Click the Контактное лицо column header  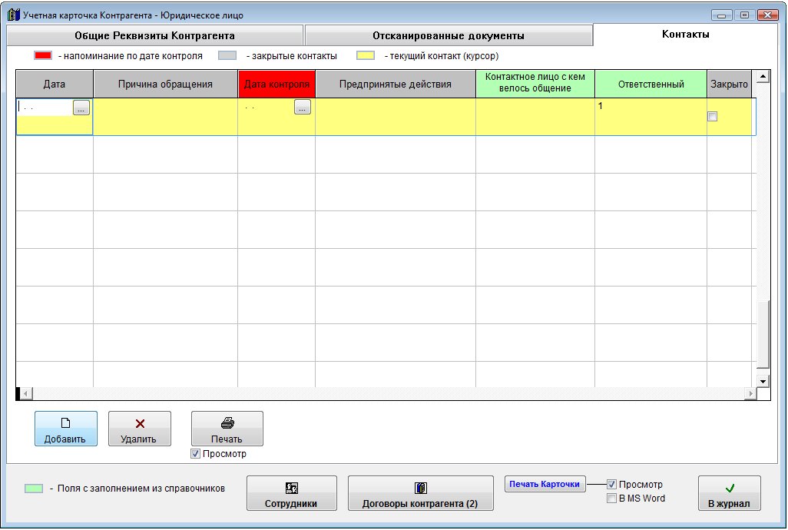pyautogui.click(x=535, y=84)
